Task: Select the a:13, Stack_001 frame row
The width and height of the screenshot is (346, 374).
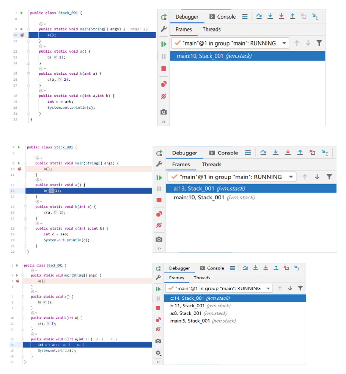Action: point(251,189)
